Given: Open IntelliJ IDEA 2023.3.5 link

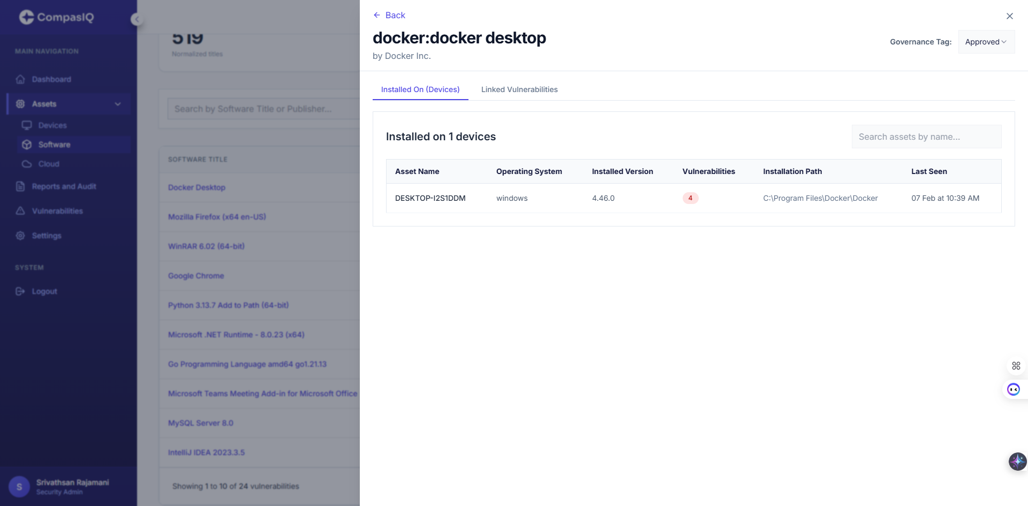Looking at the screenshot, I should [x=206, y=452].
